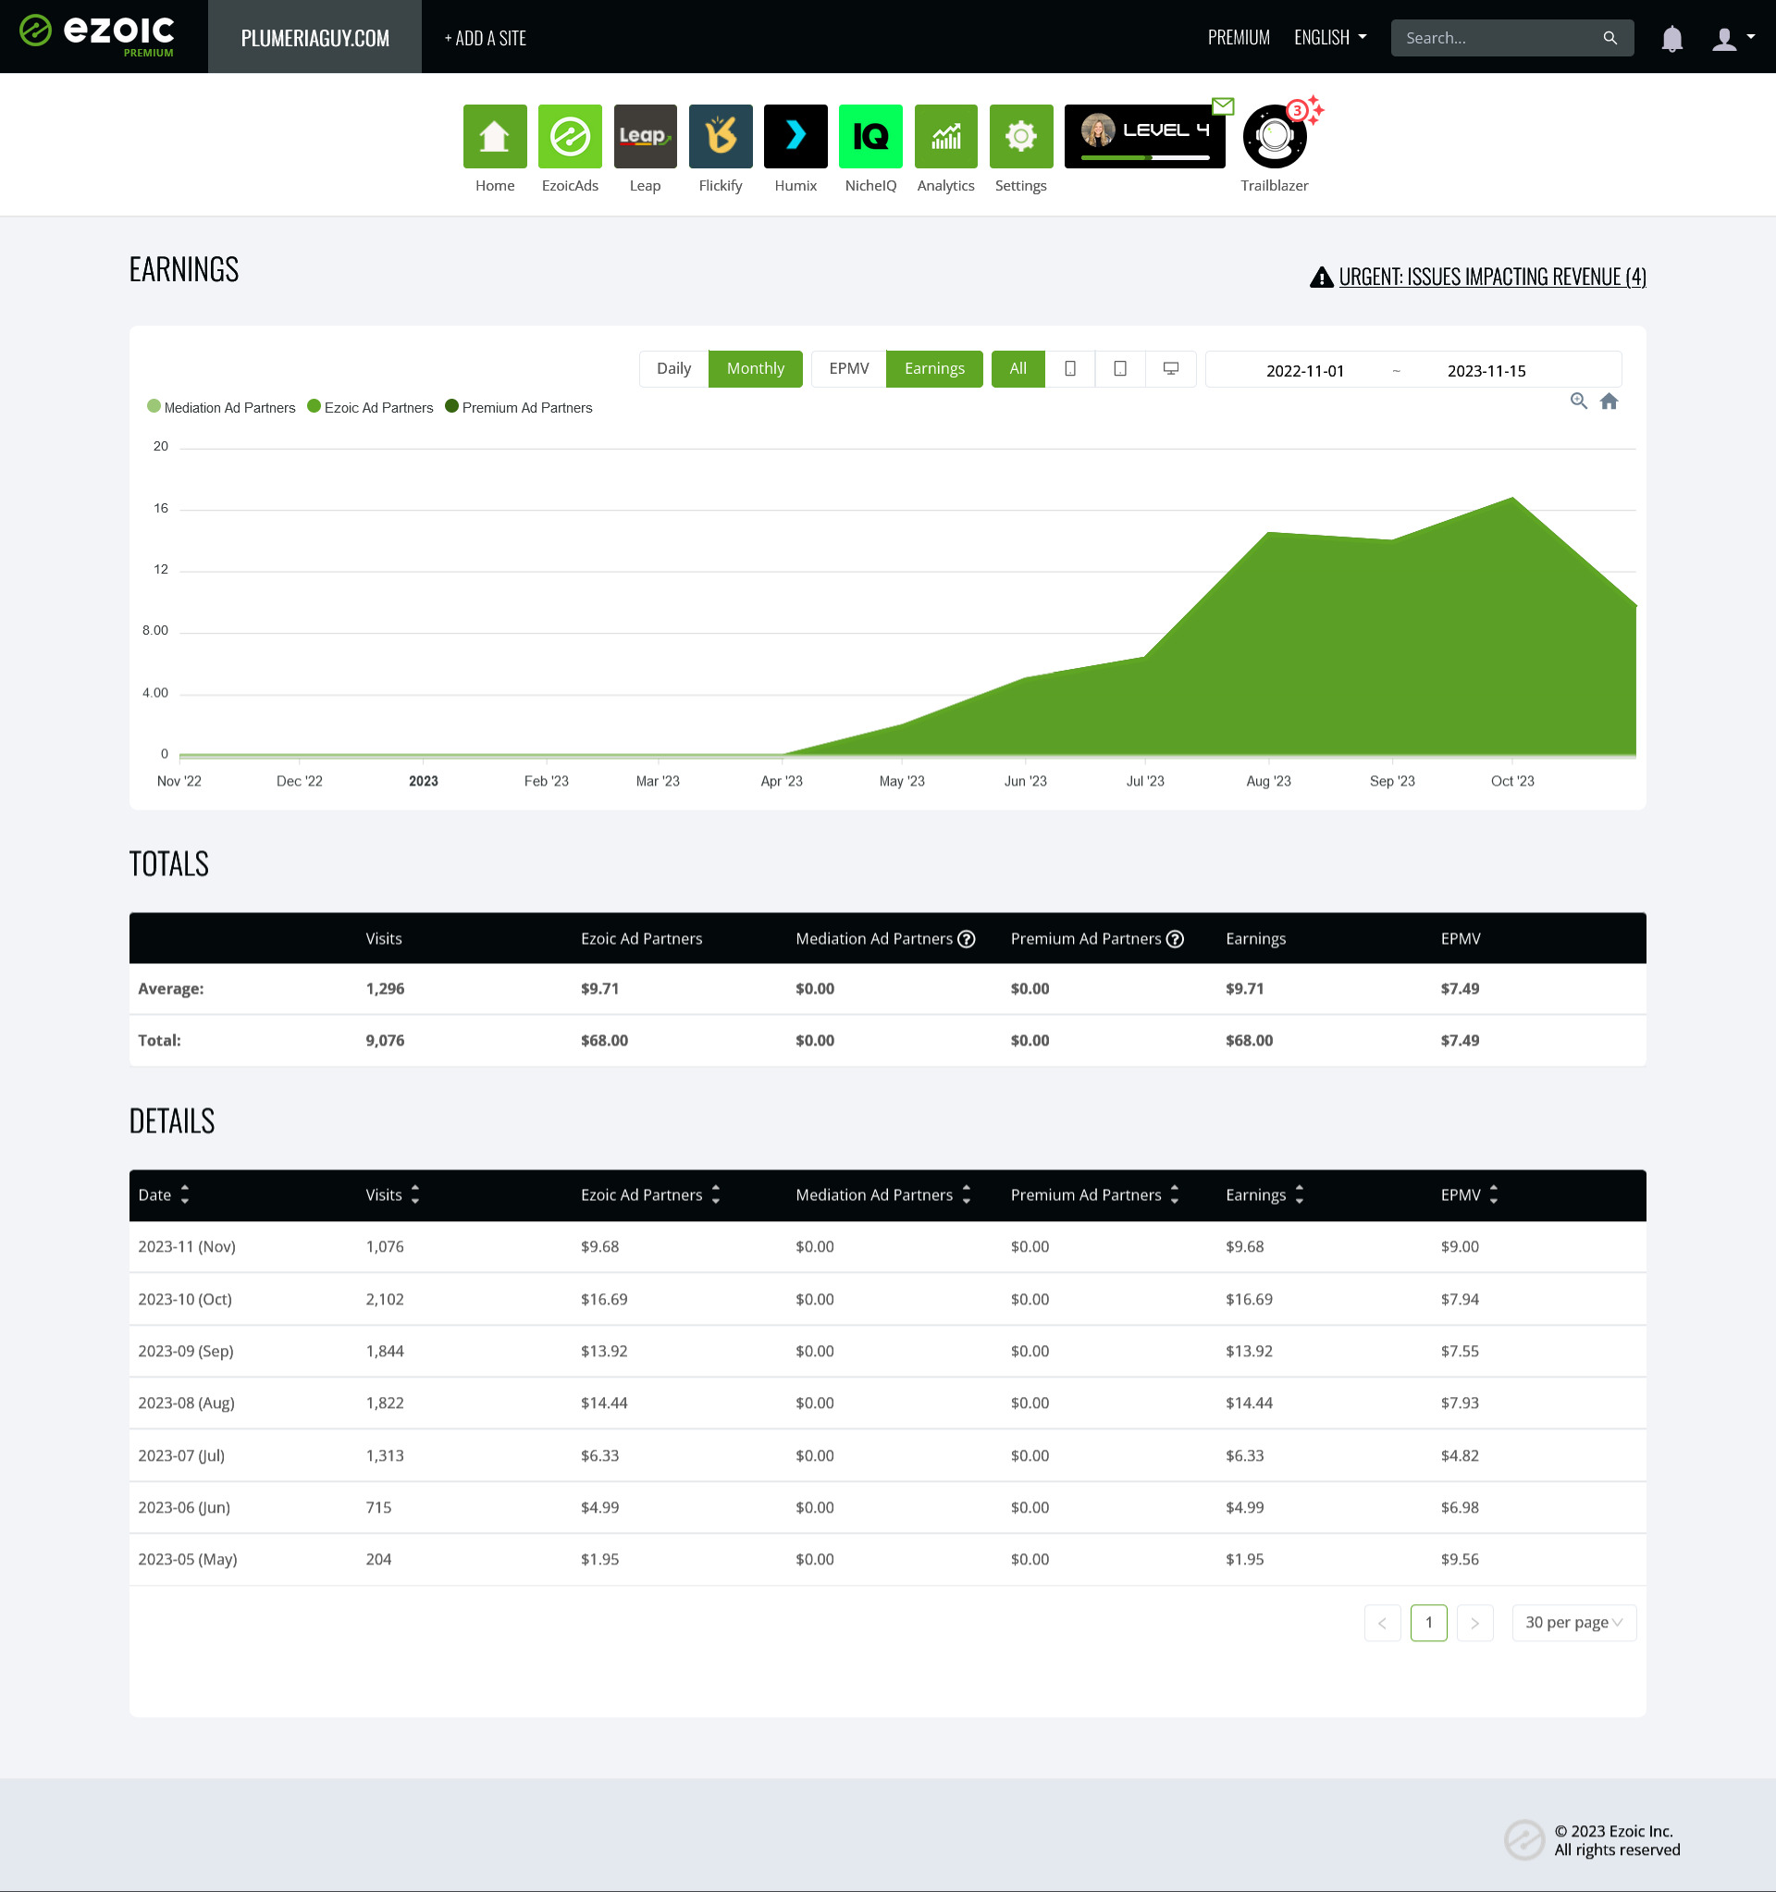Open Urgent issues impacting revenue link
The image size is (1776, 1892).
coord(1492,277)
